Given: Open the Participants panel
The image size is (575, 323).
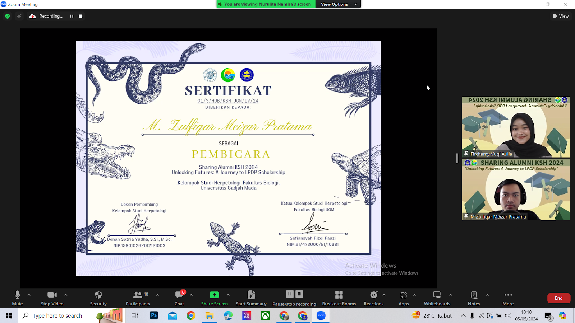Looking at the screenshot, I should (138, 298).
